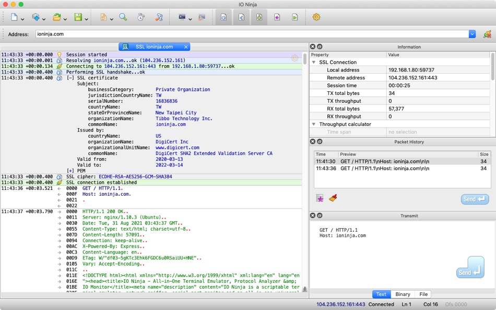The height and width of the screenshot is (310, 496).
Task: Click the Address input field
Action: tap(252, 34)
